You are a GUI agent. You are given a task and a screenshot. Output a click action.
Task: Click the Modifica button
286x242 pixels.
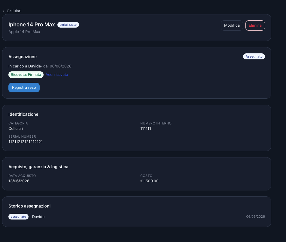(x=232, y=25)
